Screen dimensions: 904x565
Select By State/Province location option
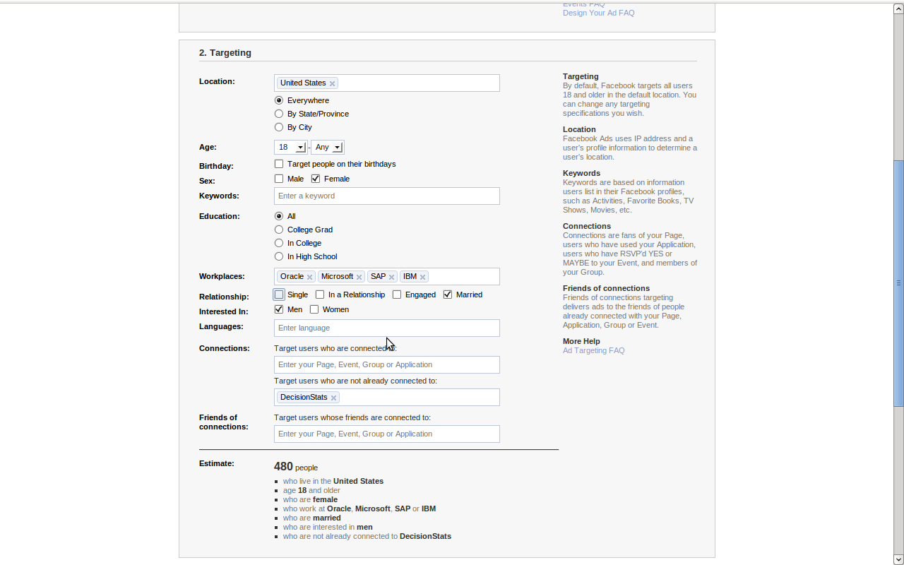point(279,114)
